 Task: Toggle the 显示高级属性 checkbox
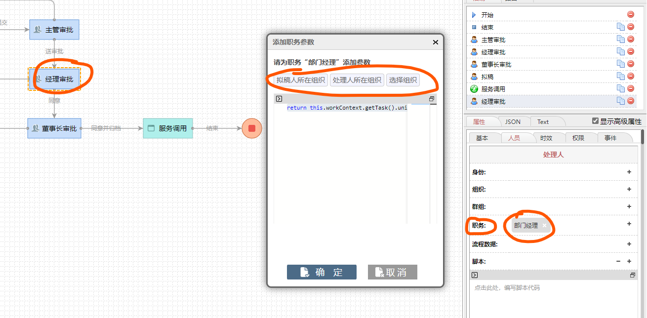(x=596, y=121)
